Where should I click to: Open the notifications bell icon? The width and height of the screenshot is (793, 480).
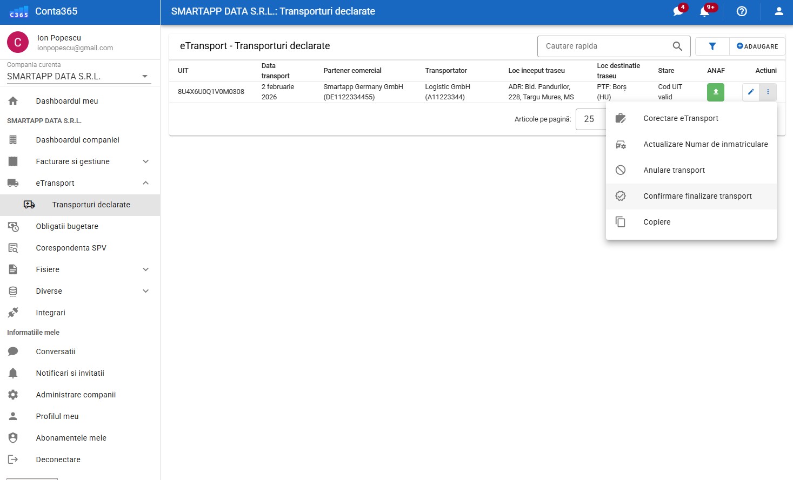704,11
